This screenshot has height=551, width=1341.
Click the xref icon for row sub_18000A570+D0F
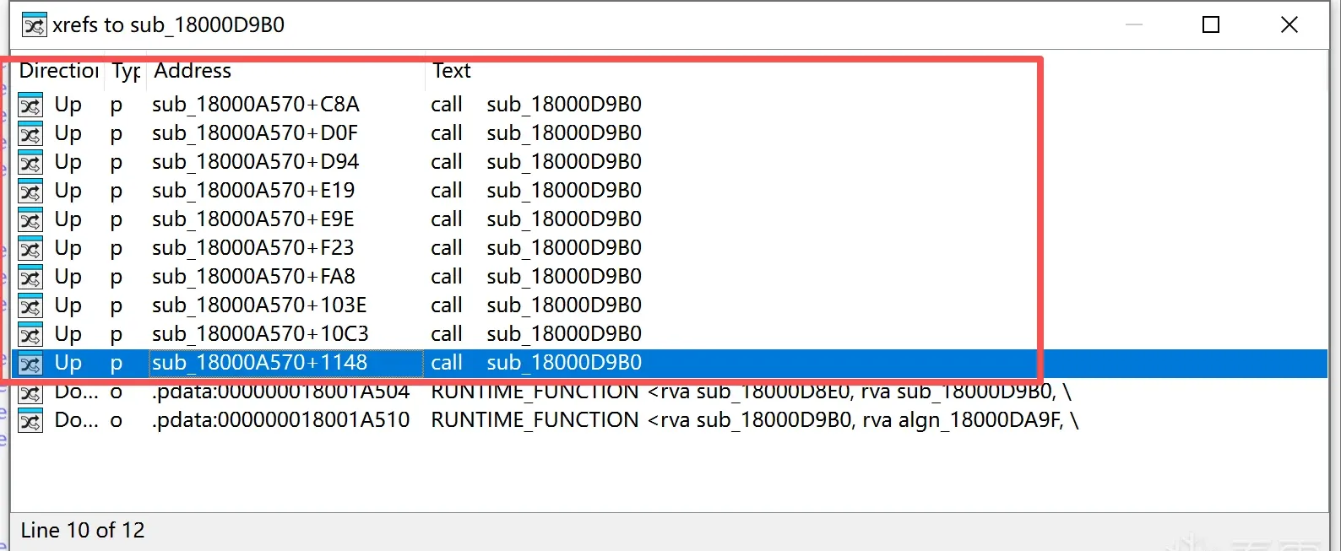(x=30, y=134)
